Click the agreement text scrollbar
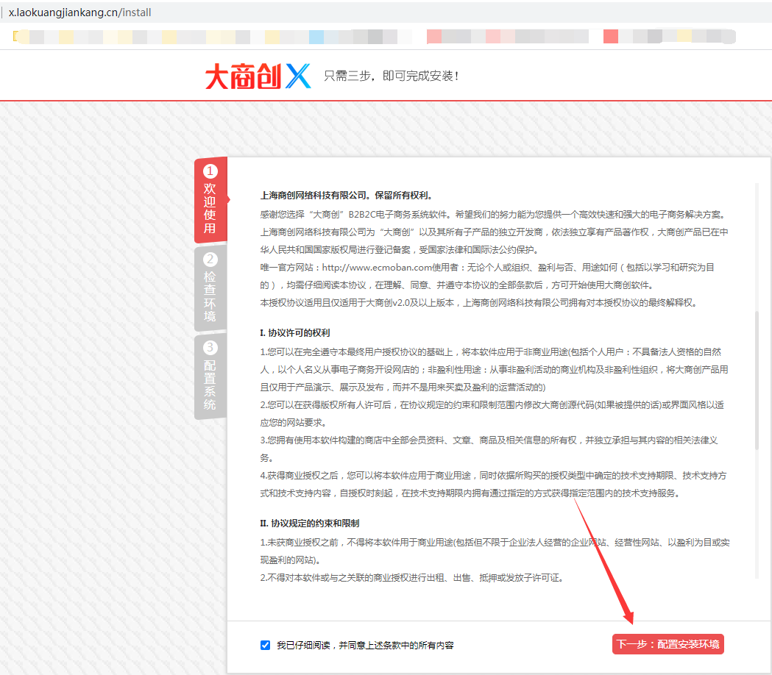 click(x=757, y=380)
